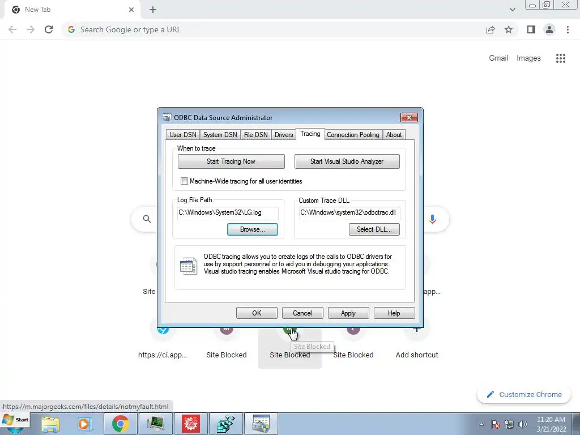This screenshot has height=435, width=580.
Task: Open the Chrome profile avatar icon
Action: click(549, 29)
